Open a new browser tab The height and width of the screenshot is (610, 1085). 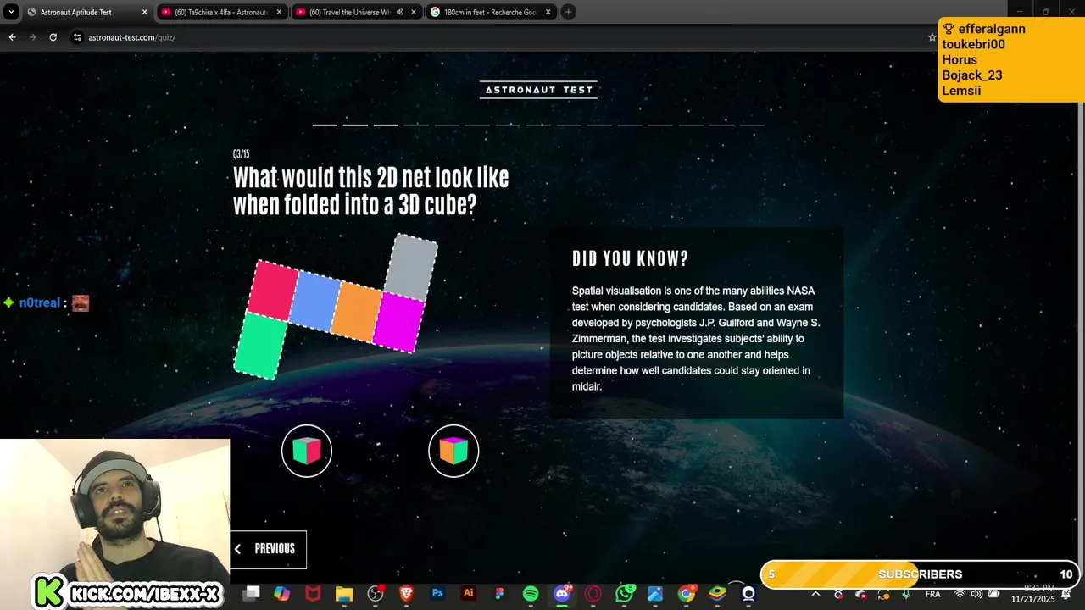coord(569,12)
